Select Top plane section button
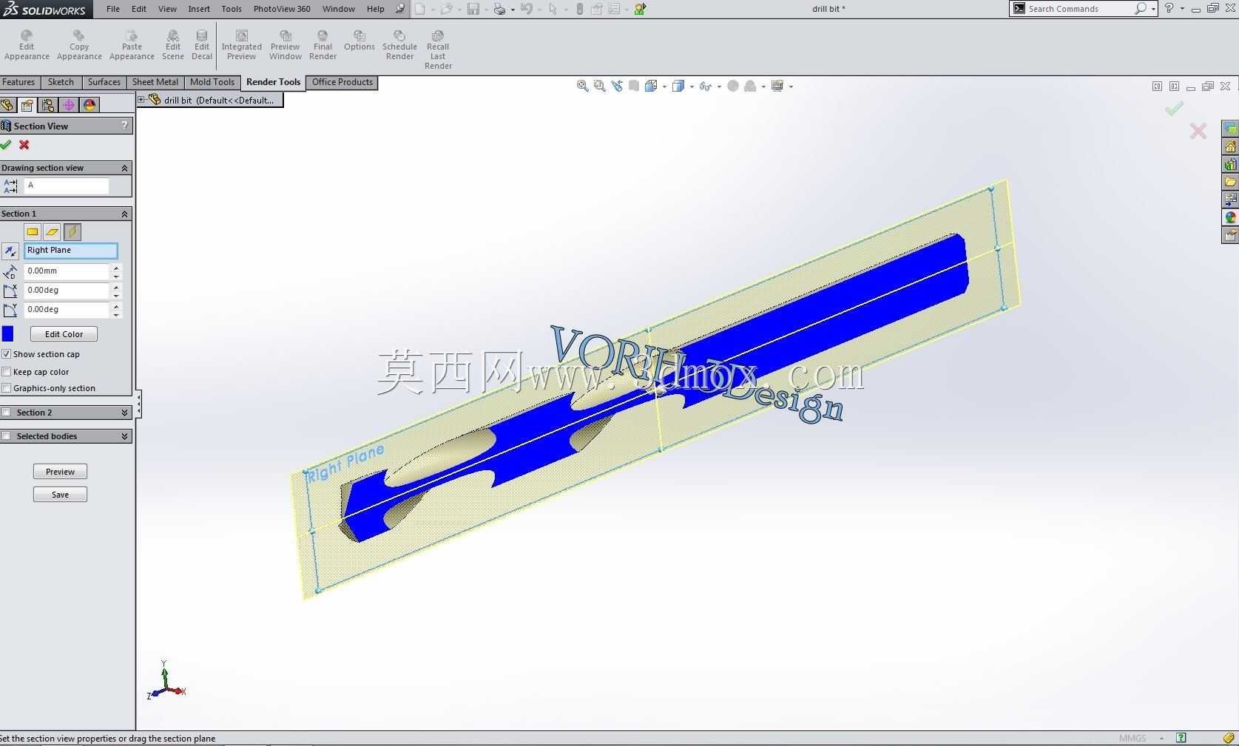Screen dimensions: 1239x746 [x=52, y=232]
